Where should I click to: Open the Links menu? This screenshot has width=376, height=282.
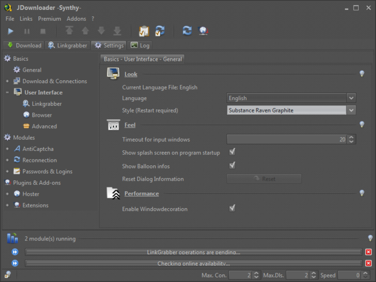point(26,18)
